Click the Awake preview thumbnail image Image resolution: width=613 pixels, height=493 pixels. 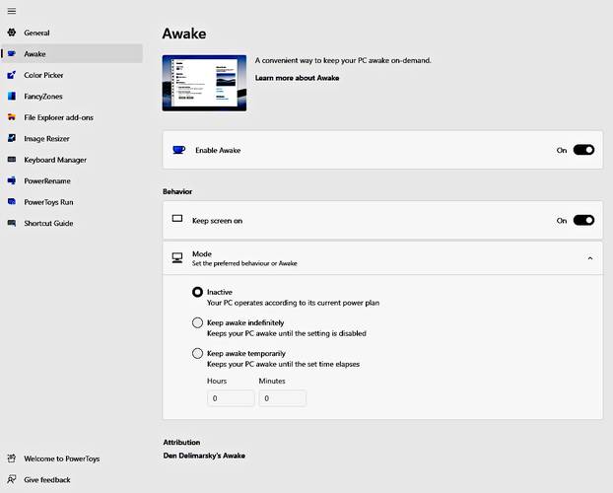pos(204,83)
